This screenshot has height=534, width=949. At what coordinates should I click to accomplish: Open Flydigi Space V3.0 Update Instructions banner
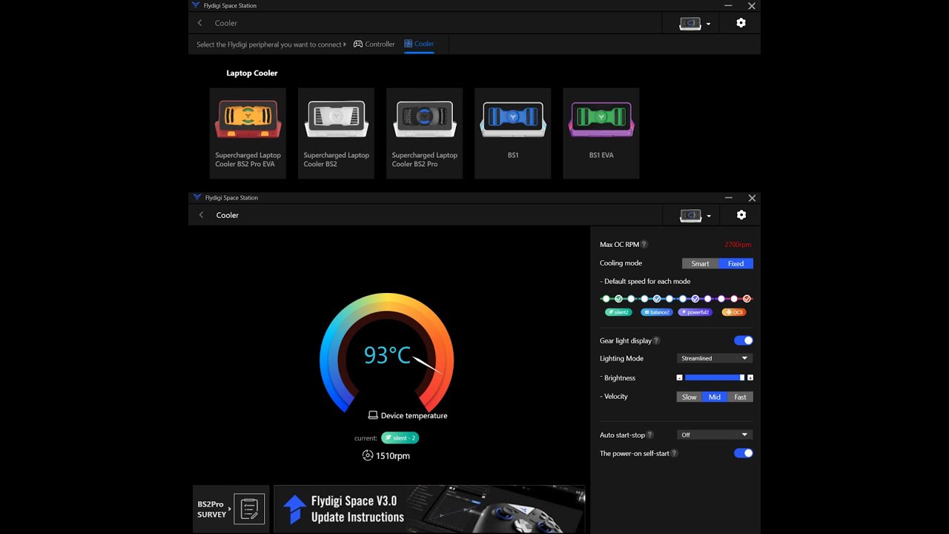[x=429, y=509]
